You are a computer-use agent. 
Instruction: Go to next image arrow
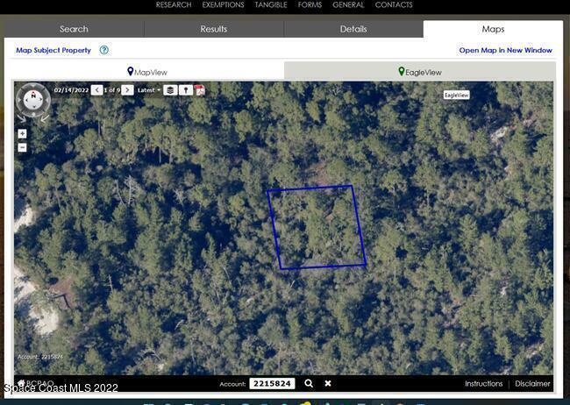click(x=128, y=90)
